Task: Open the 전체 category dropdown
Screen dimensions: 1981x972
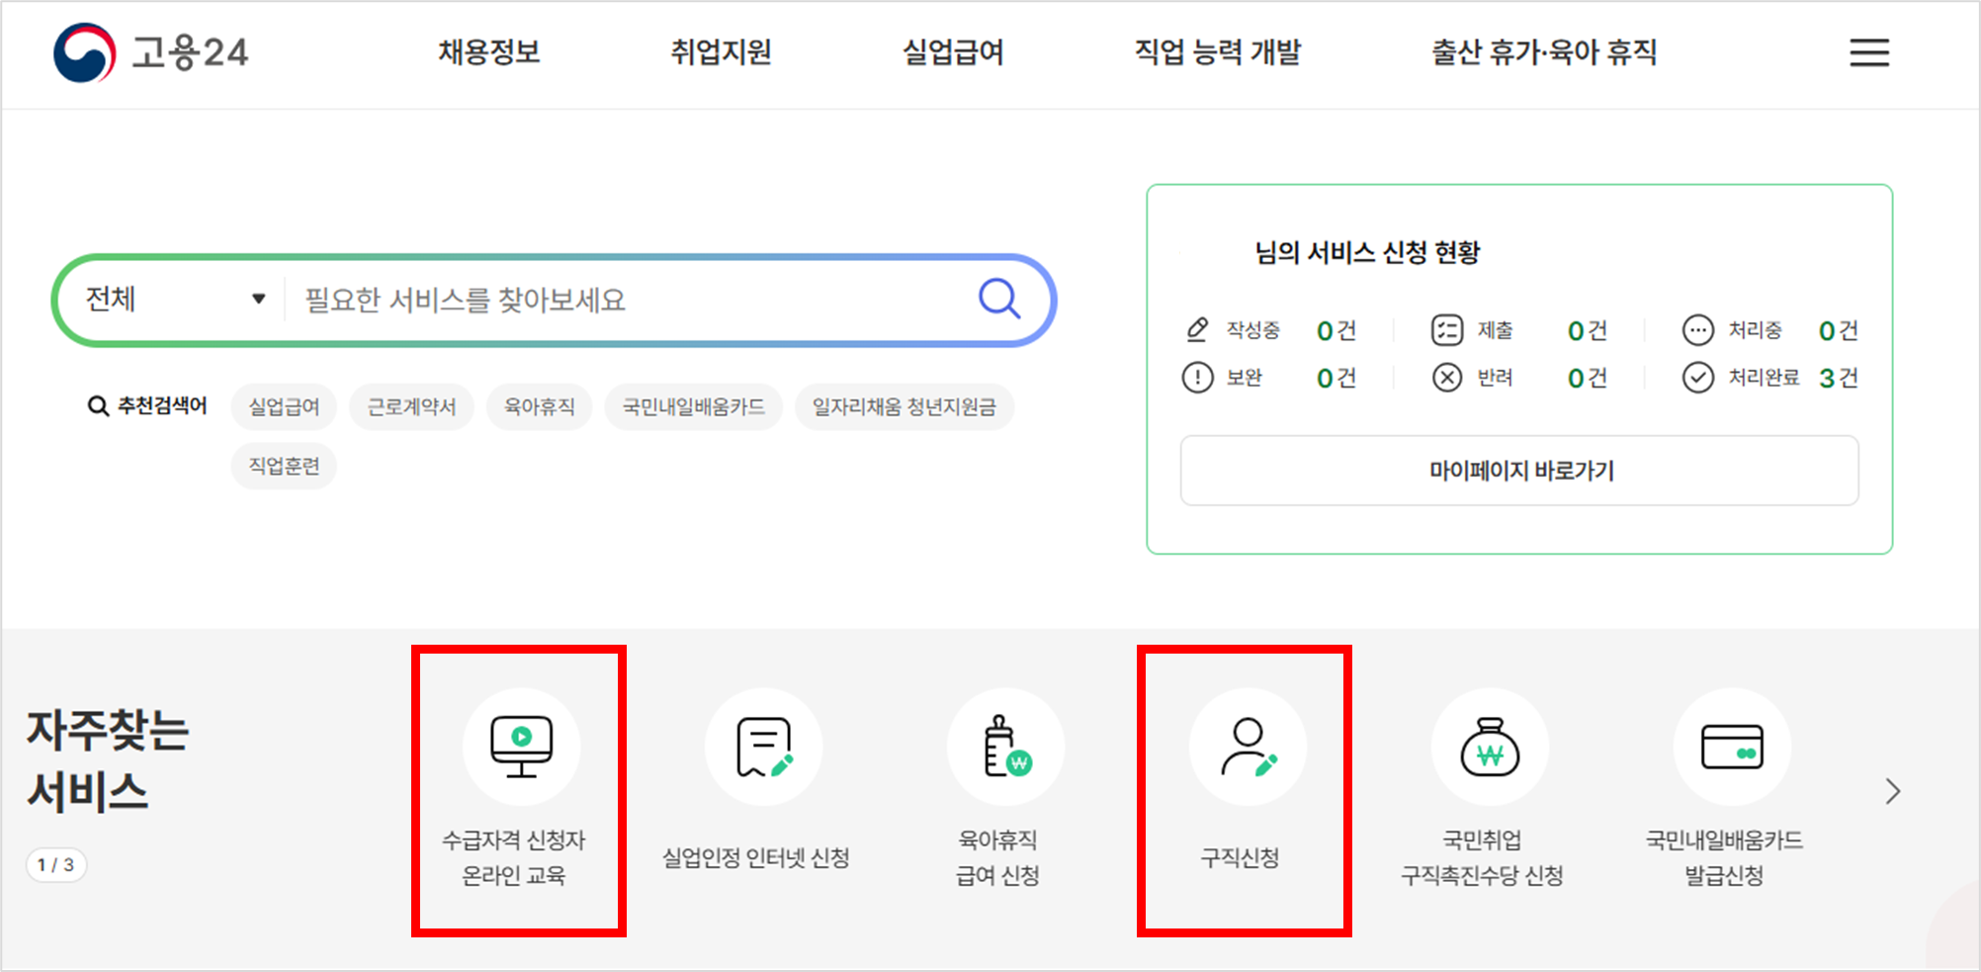Action: (x=176, y=299)
